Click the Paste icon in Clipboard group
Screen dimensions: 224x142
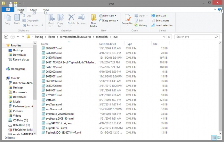17,19
